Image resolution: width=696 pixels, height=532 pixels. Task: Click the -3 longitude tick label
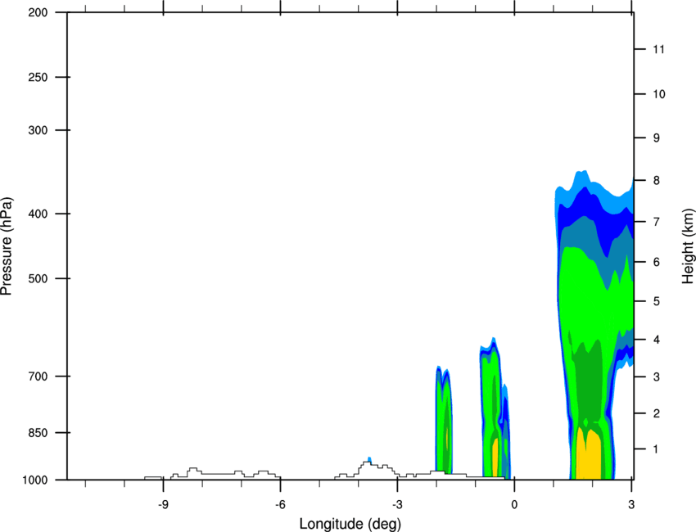397,505
